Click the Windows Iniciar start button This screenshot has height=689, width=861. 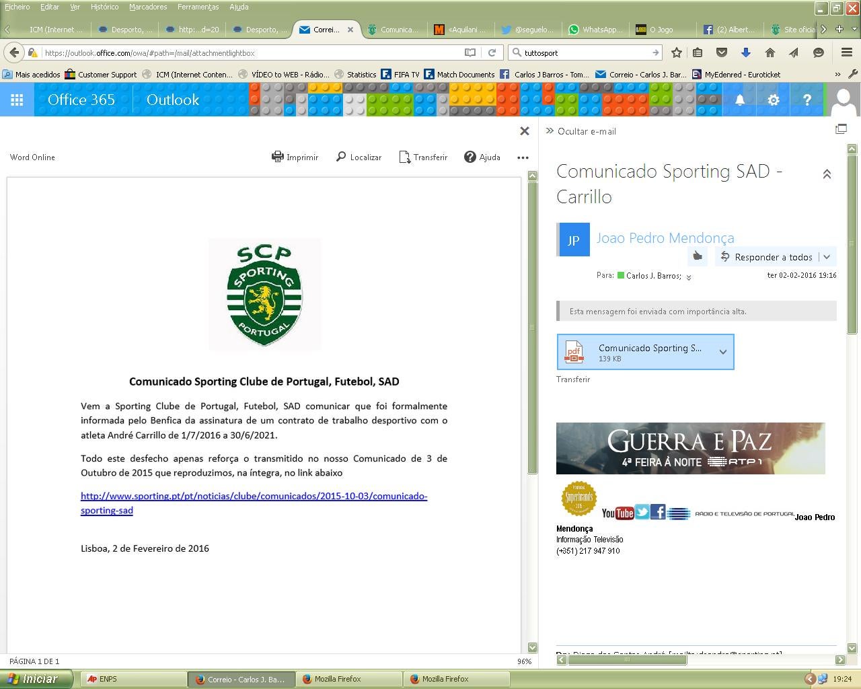pyautogui.click(x=36, y=679)
